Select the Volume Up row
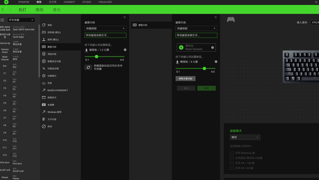 (x=19, y=43)
